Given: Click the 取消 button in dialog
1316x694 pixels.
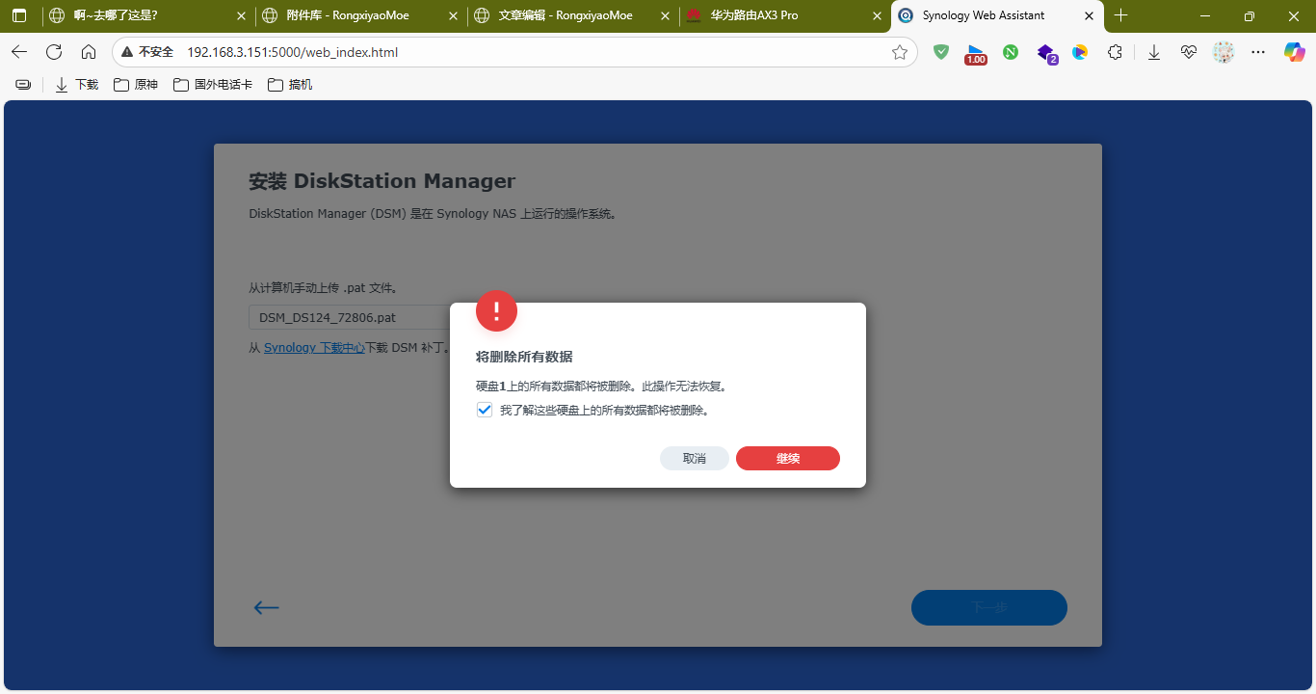Looking at the screenshot, I should pos(695,459).
